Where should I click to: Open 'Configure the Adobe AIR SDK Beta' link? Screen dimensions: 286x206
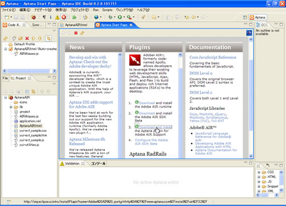tap(152, 142)
